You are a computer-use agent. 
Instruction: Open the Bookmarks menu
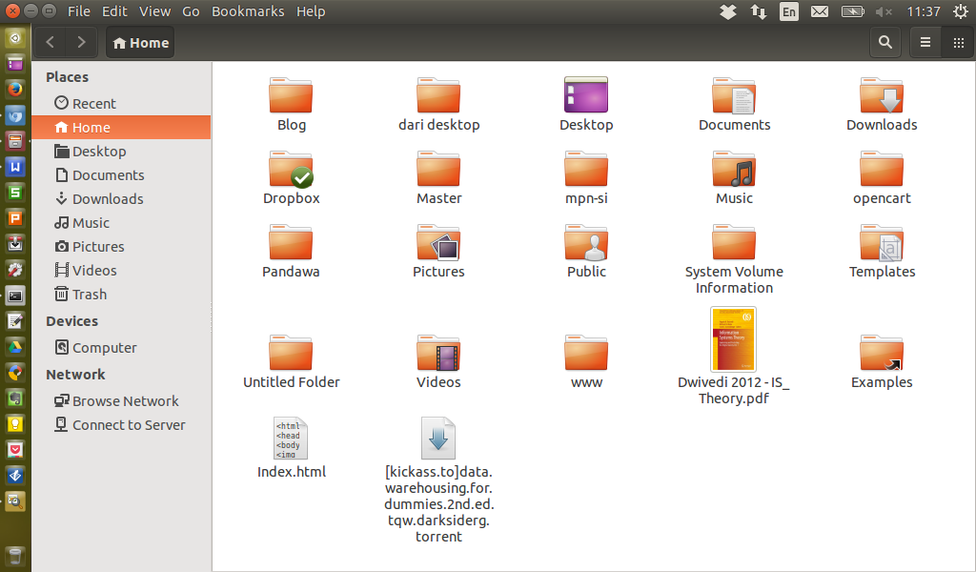tap(248, 11)
